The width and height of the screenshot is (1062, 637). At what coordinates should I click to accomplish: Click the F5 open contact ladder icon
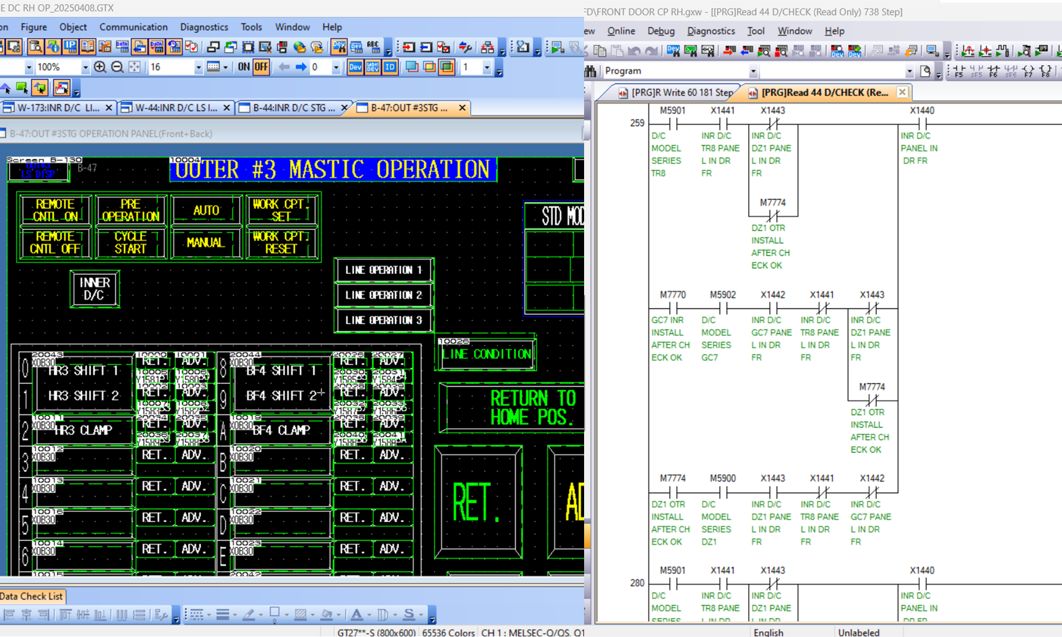(958, 71)
